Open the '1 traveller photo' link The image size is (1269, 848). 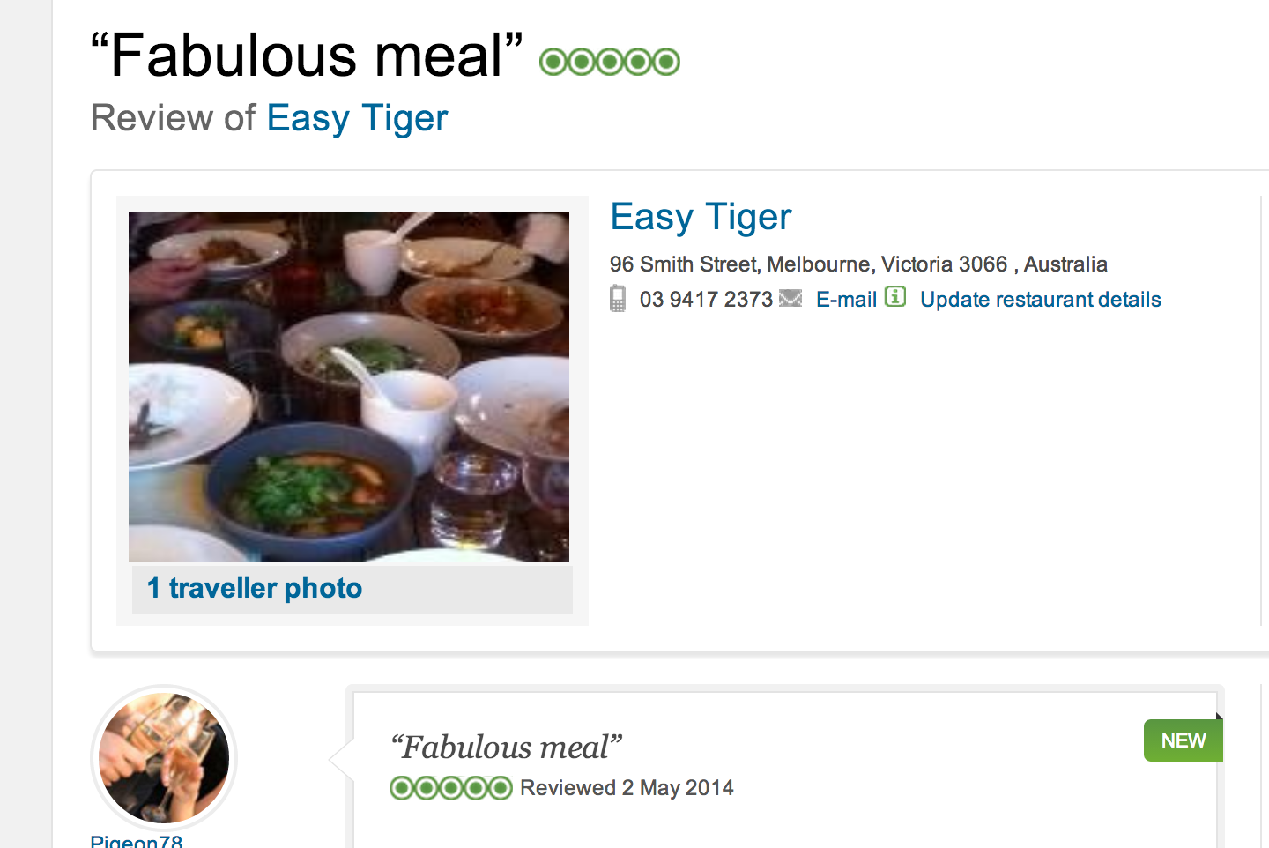[255, 588]
